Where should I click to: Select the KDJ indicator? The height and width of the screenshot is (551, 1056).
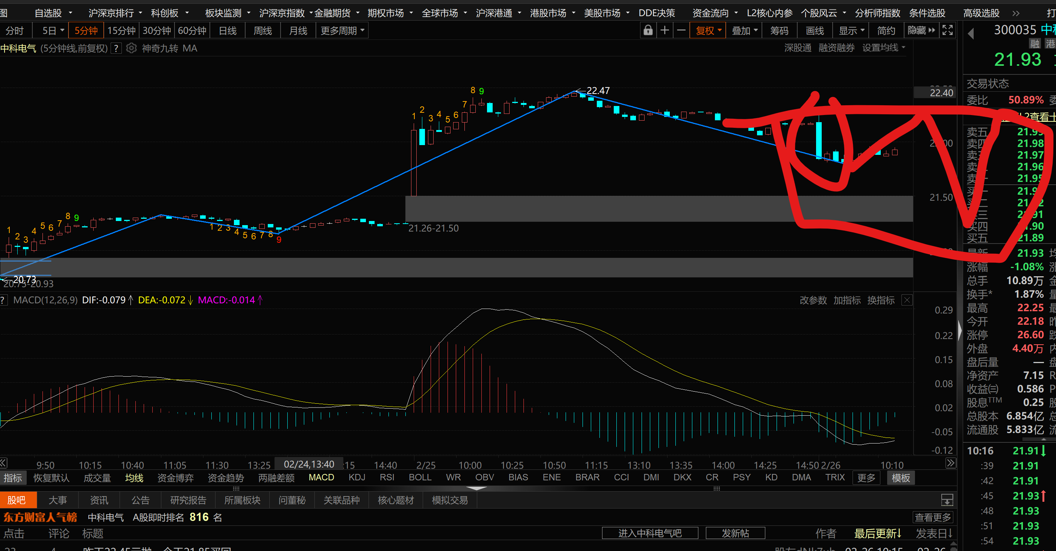(x=357, y=478)
